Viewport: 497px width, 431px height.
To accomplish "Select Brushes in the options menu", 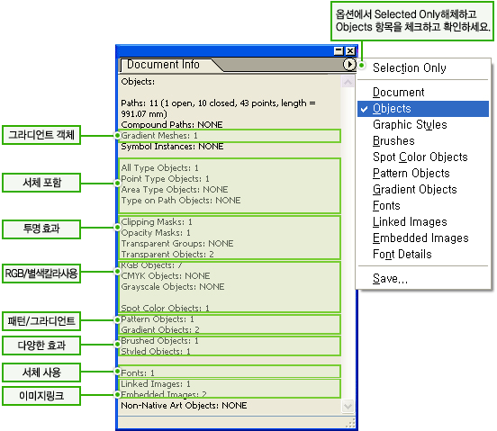I will click(x=393, y=141).
